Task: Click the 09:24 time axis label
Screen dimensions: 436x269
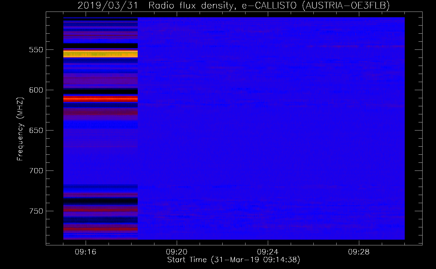Action: click(x=268, y=252)
